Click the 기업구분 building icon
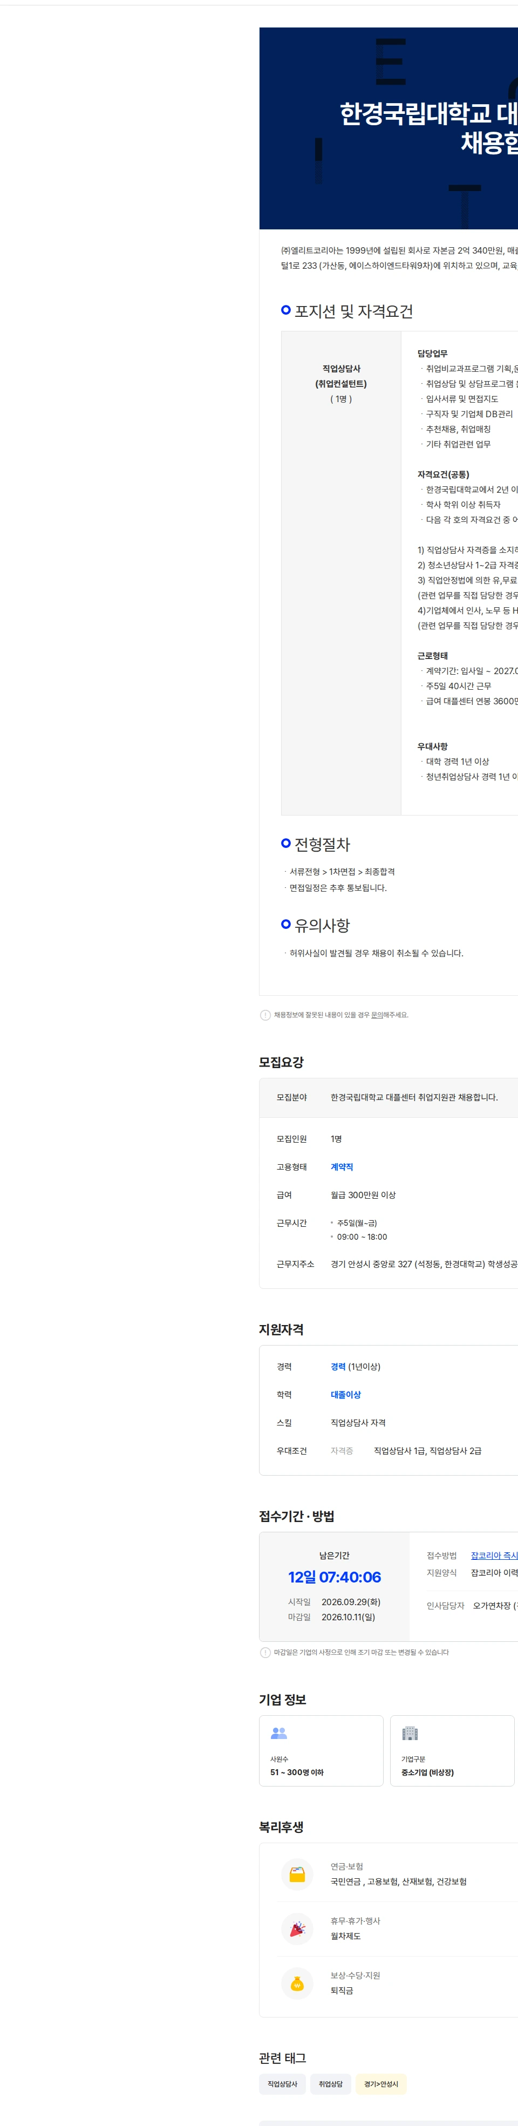This screenshot has height=2126, width=518. [410, 1733]
